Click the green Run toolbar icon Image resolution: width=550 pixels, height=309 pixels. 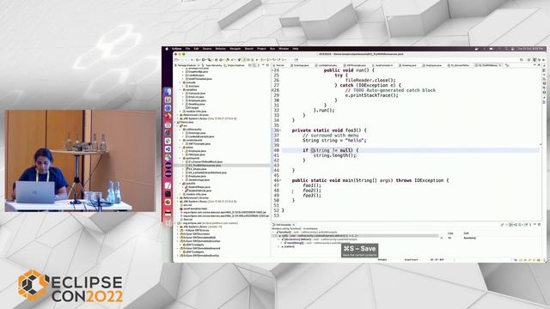point(204,60)
